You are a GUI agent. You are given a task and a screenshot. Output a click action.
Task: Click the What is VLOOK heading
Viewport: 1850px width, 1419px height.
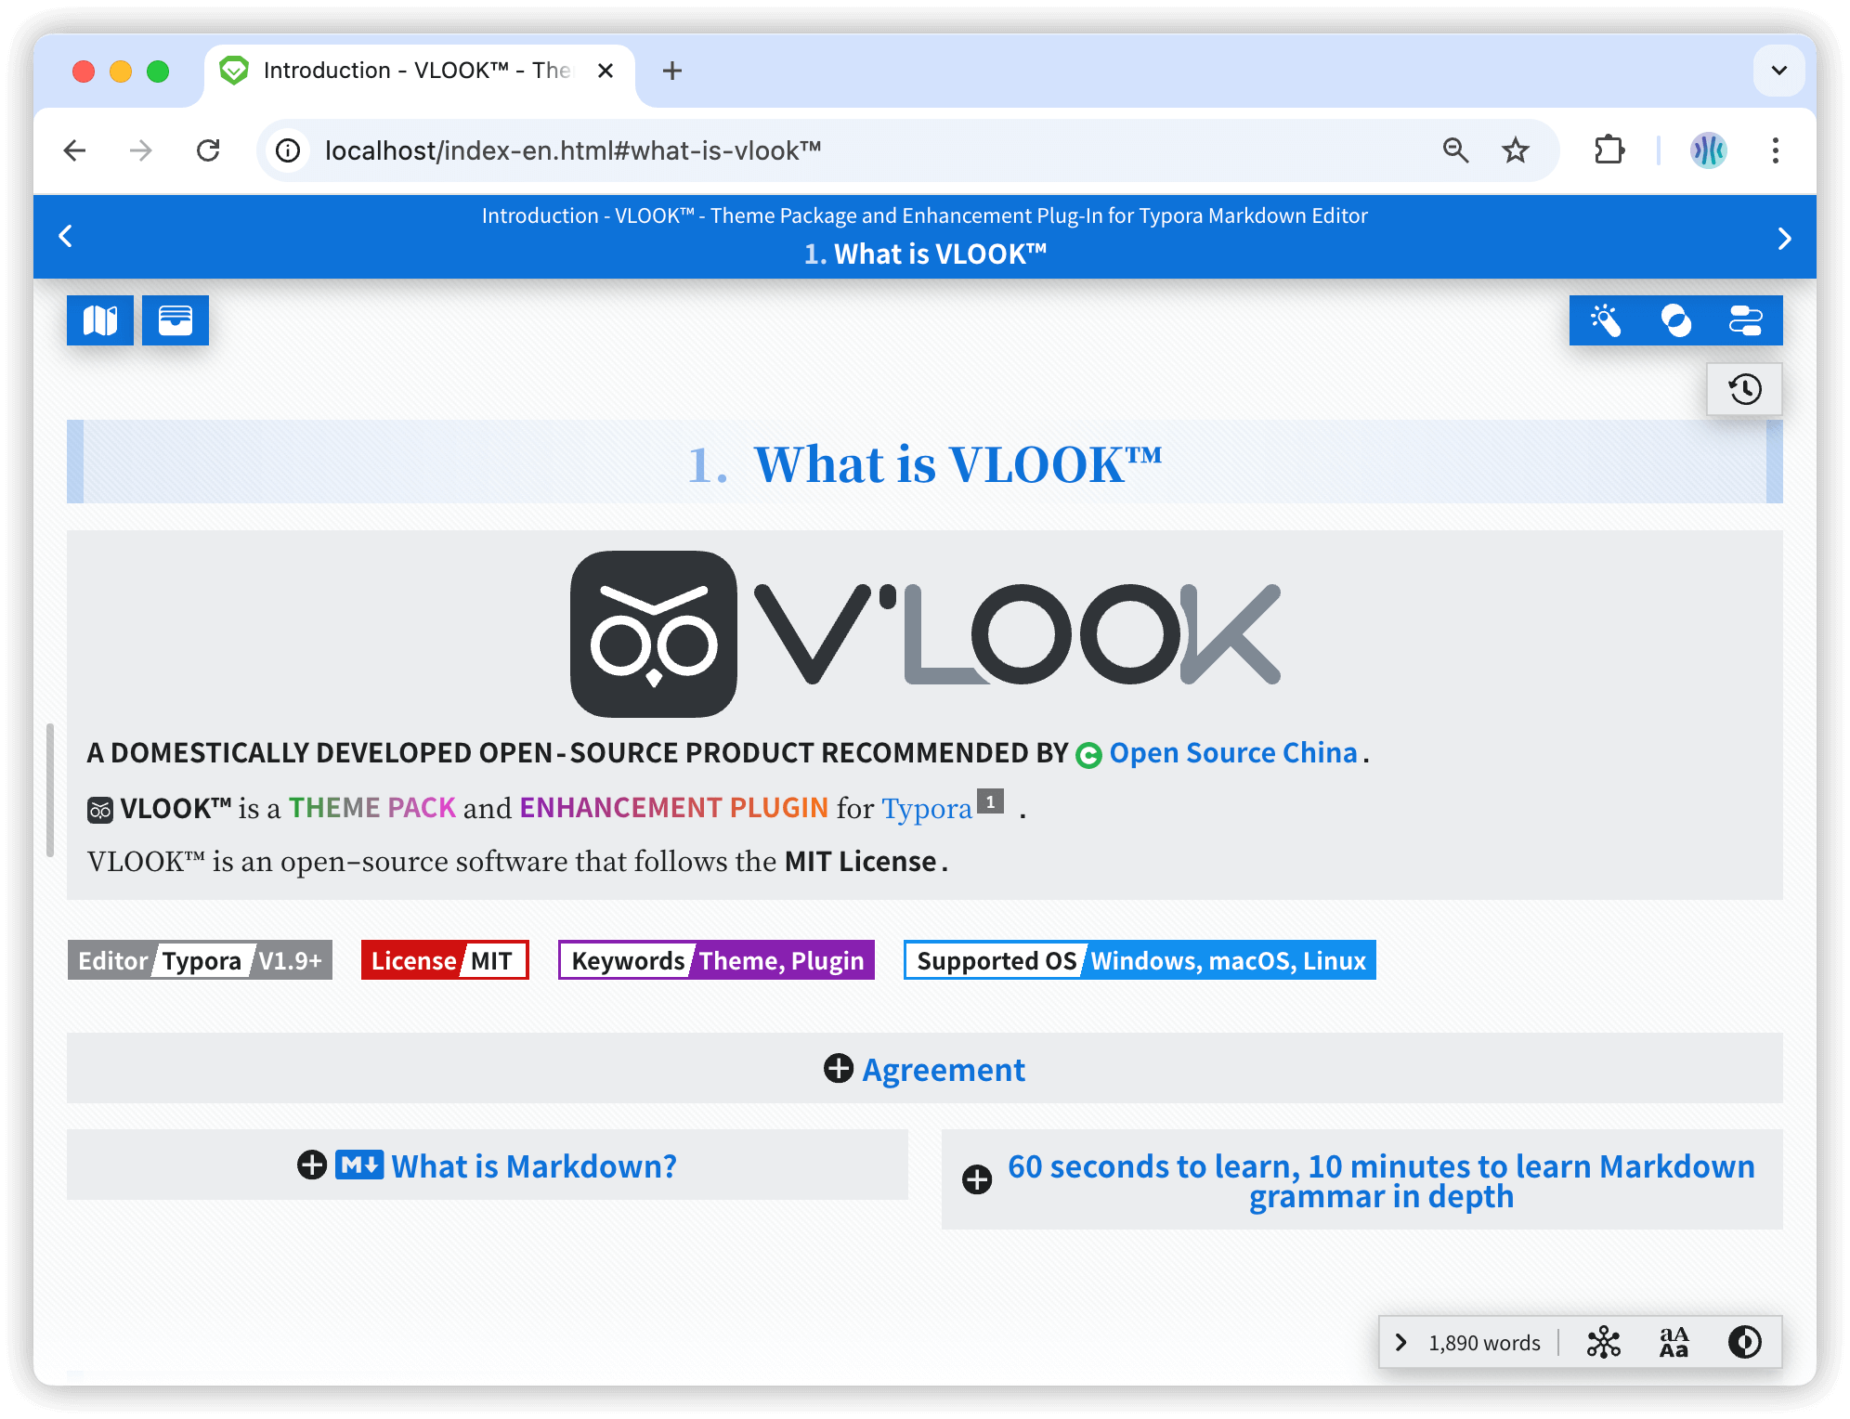pyautogui.click(x=925, y=463)
